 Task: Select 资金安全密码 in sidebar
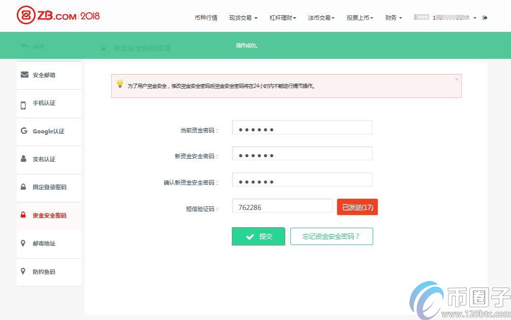[49, 216]
